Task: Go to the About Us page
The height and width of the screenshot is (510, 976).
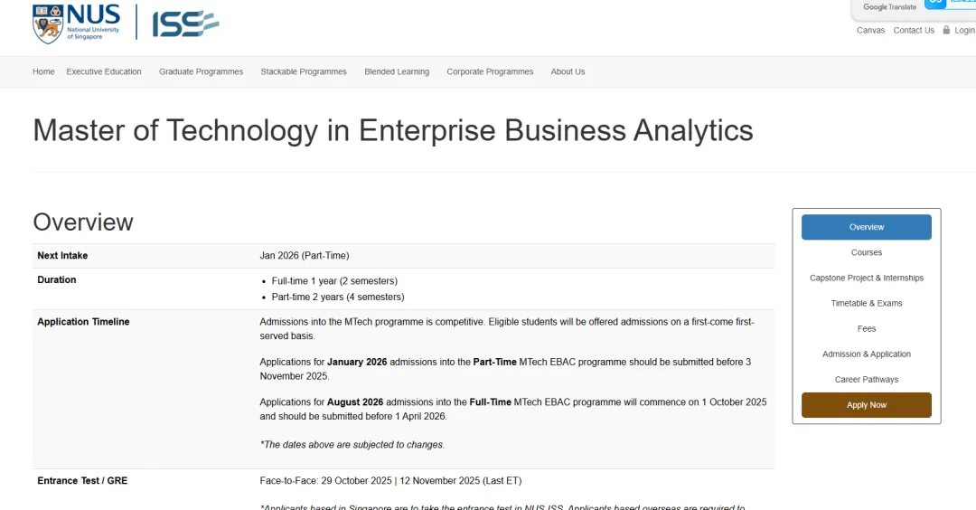Action: (x=568, y=71)
